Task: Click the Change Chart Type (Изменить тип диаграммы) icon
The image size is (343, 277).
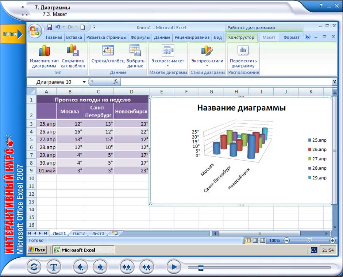Action: click(x=44, y=51)
